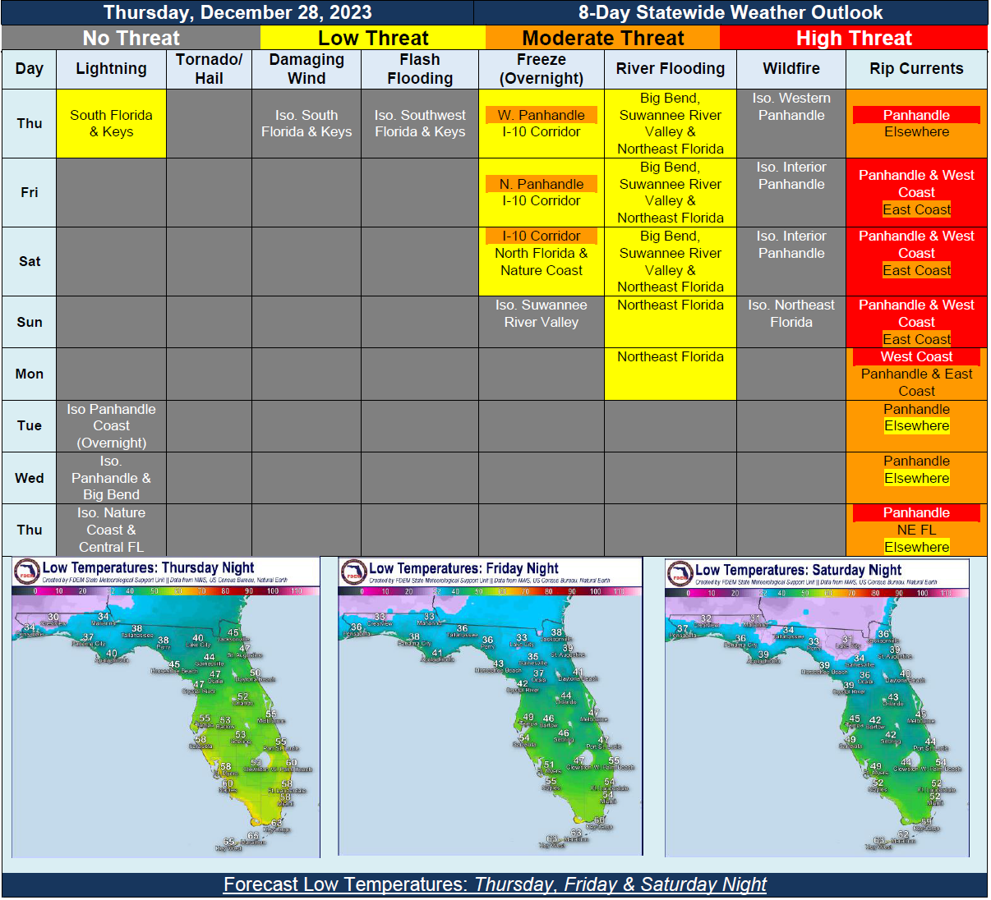
Task: Click the Thursday, December 28, 2023 header
Action: pyautogui.click(x=238, y=12)
